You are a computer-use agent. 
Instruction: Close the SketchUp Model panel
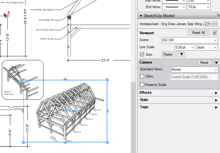click(x=218, y=16)
